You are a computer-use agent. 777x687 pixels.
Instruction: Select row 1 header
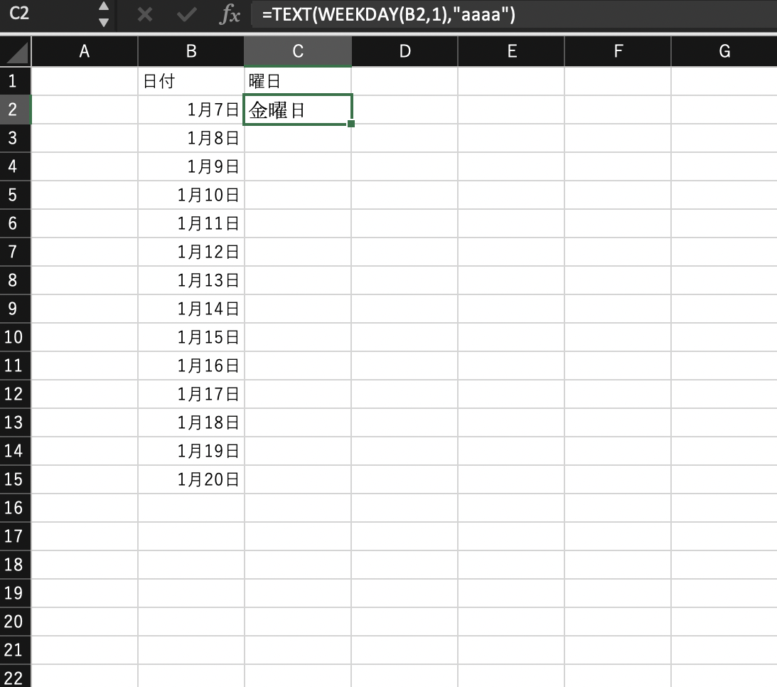tap(16, 81)
